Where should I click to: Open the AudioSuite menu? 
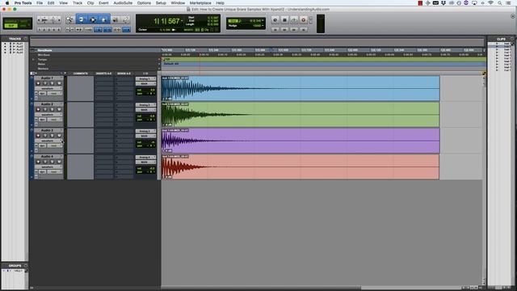pos(123,3)
